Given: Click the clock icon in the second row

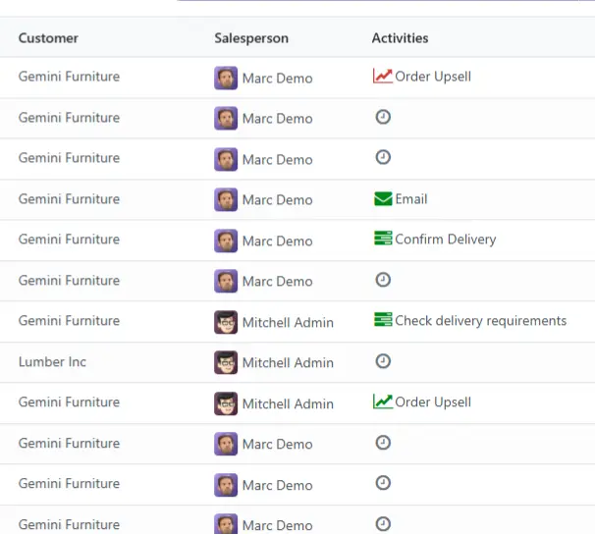Looking at the screenshot, I should click(383, 117).
